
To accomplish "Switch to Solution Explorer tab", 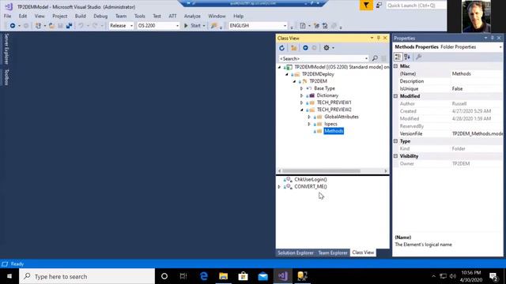I will coord(296,252).
